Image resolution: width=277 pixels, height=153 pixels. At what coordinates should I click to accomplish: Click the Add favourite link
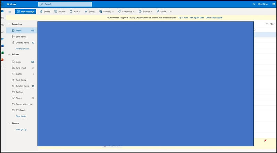click(22, 49)
